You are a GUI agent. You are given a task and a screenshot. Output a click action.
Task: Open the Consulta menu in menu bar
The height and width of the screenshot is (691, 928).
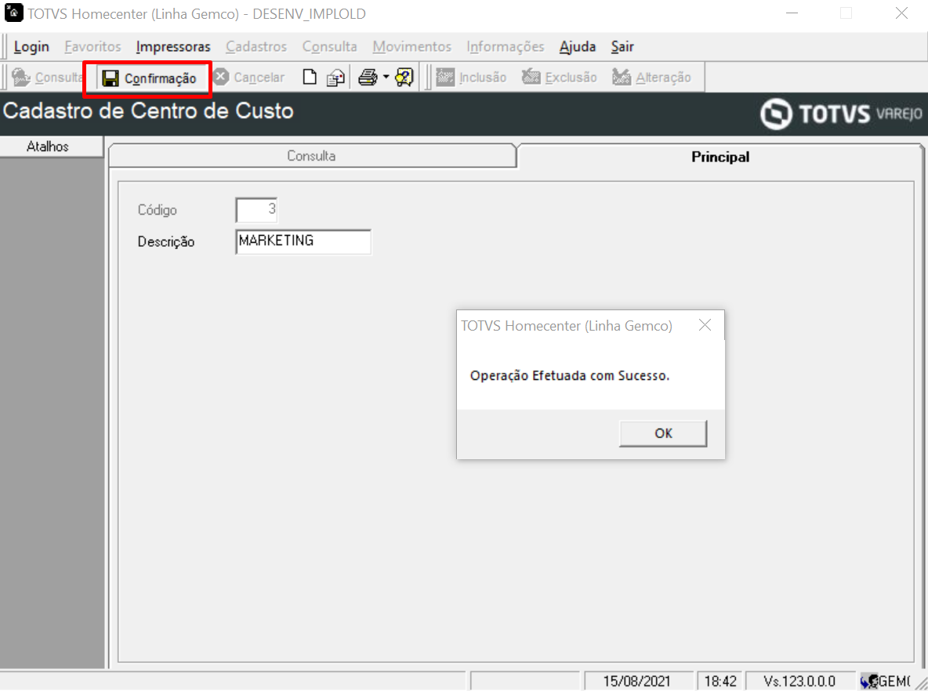point(330,47)
